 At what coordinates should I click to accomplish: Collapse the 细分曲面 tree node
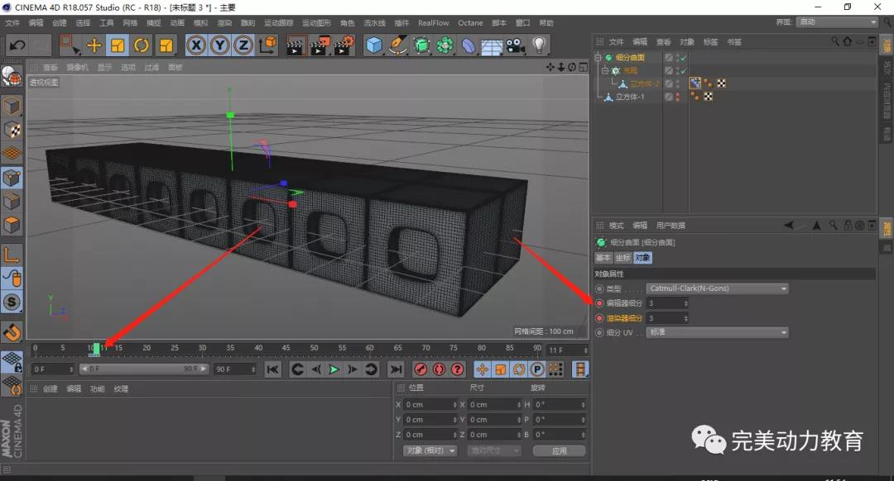tap(598, 58)
